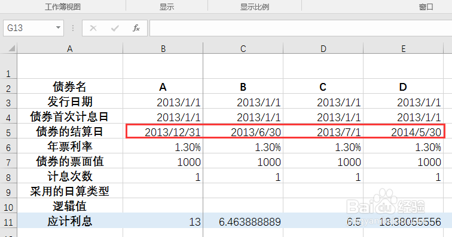
Task: Expand the Name Box dropdown arrow
Action: click(58, 28)
